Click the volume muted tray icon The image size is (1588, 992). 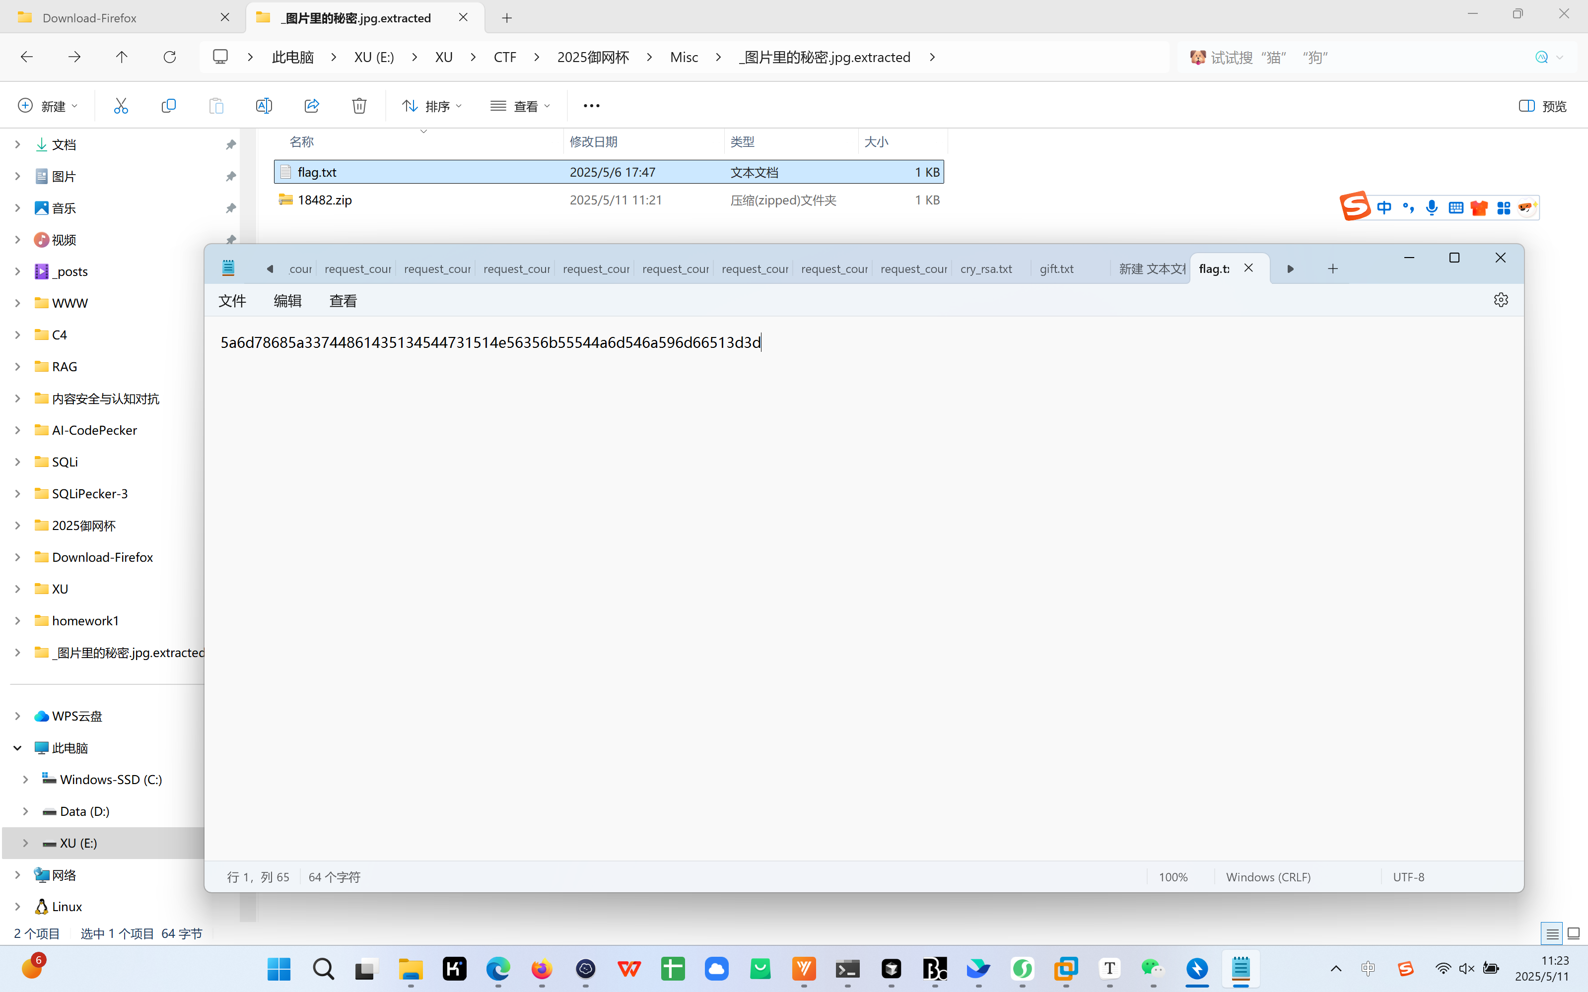tap(1466, 968)
